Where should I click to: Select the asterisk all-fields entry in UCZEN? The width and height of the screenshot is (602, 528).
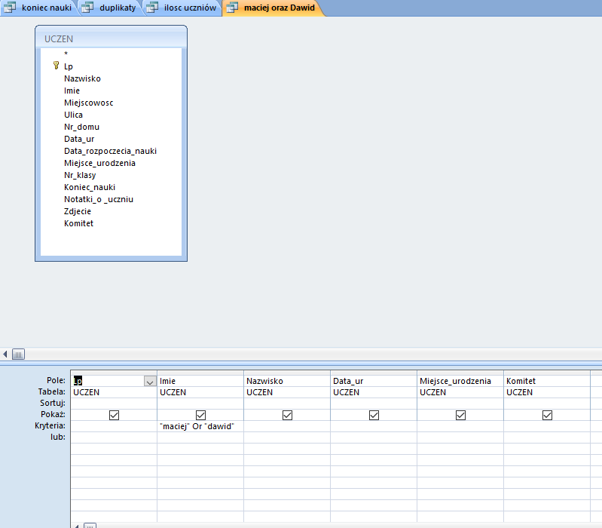point(66,54)
